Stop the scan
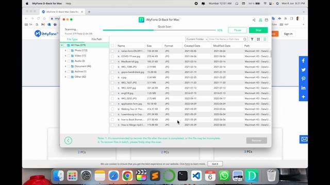Image resolution: width=330 pixels, height=185 pixels. tap(258, 30)
